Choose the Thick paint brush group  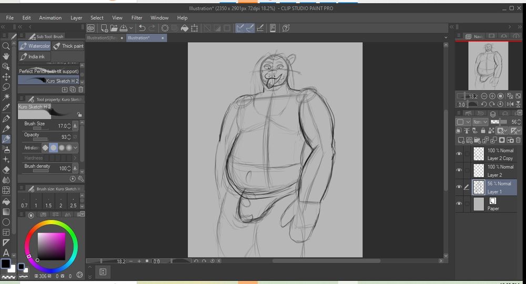click(68, 46)
